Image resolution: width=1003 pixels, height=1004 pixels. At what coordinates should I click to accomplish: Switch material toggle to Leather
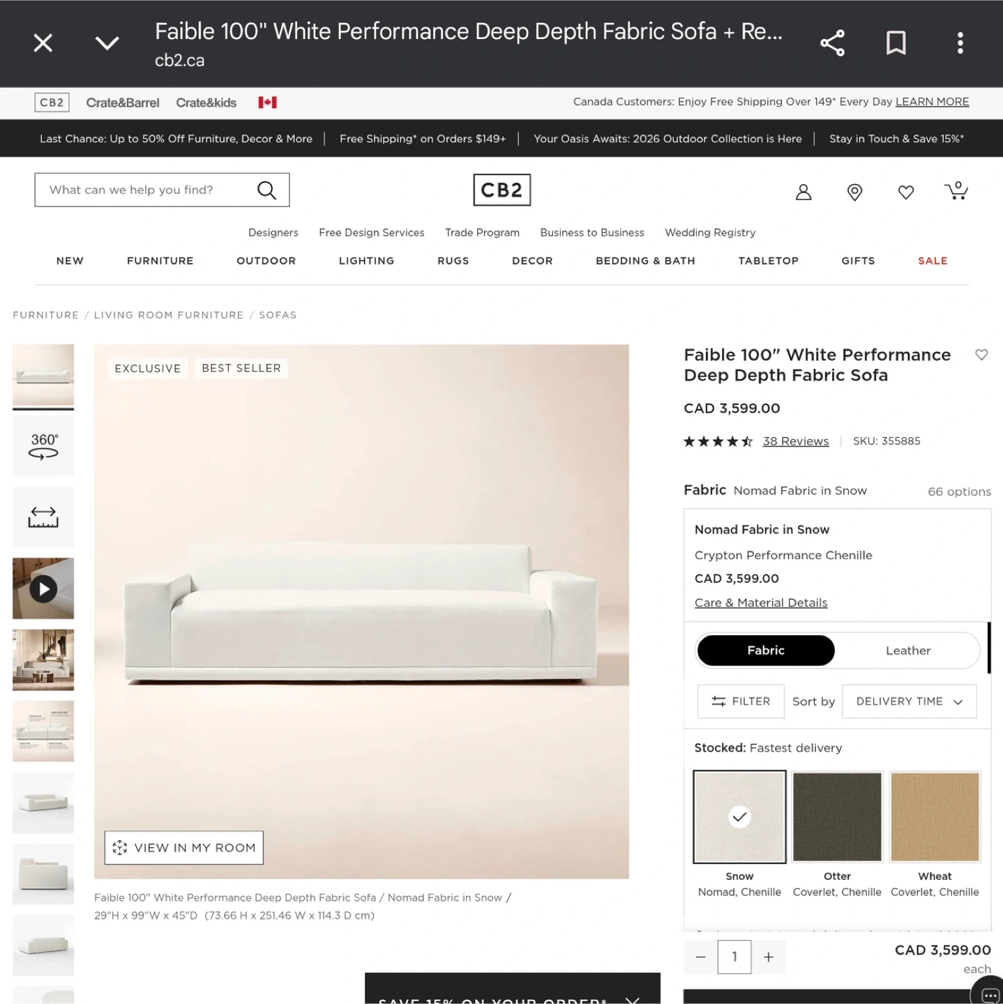[907, 651]
